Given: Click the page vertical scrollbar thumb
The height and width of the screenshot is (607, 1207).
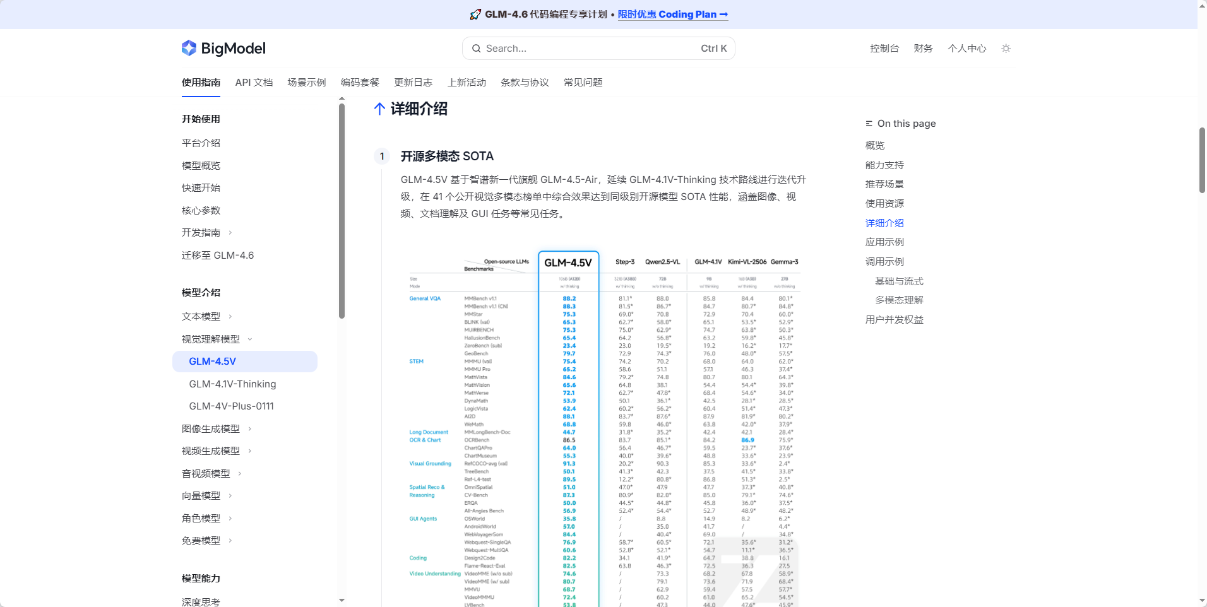Looking at the screenshot, I should (x=1202, y=160).
